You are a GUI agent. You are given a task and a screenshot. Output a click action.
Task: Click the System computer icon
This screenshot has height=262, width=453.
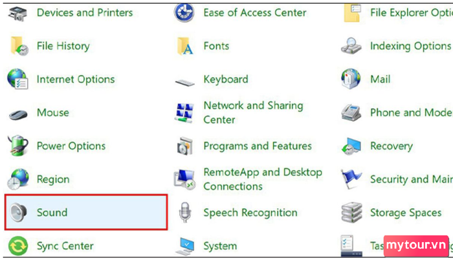[x=185, y=246]
